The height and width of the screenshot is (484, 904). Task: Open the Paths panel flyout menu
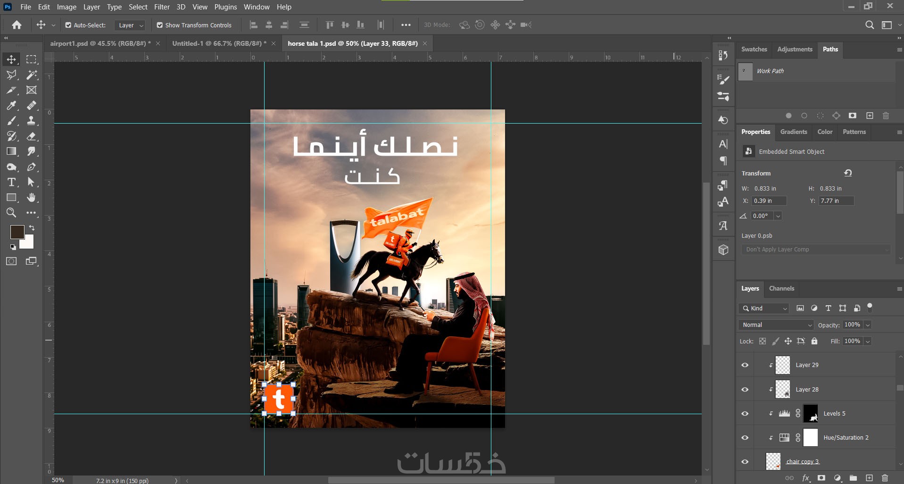pos(899,50)
